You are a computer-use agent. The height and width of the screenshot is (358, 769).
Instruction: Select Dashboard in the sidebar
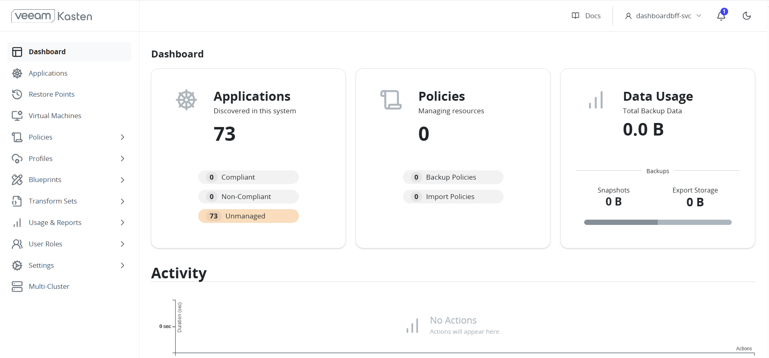[x=47, y=52]
